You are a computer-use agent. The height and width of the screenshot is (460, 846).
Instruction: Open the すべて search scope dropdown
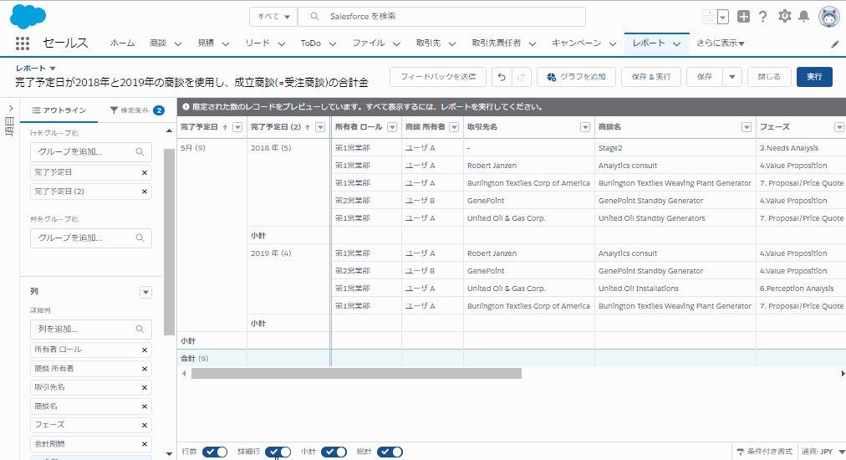[273, 17]
